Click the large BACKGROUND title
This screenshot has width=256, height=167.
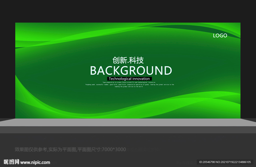point(131,70)
